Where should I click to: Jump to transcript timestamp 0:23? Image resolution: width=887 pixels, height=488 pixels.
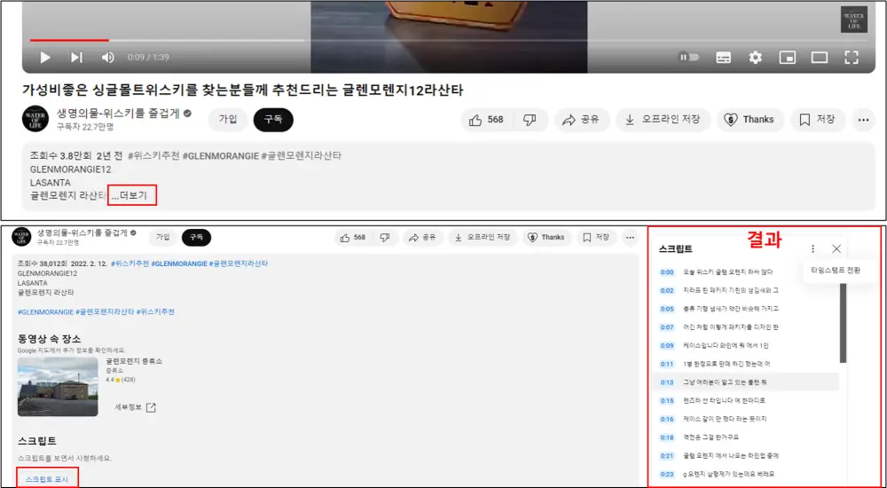coord(667,474)
